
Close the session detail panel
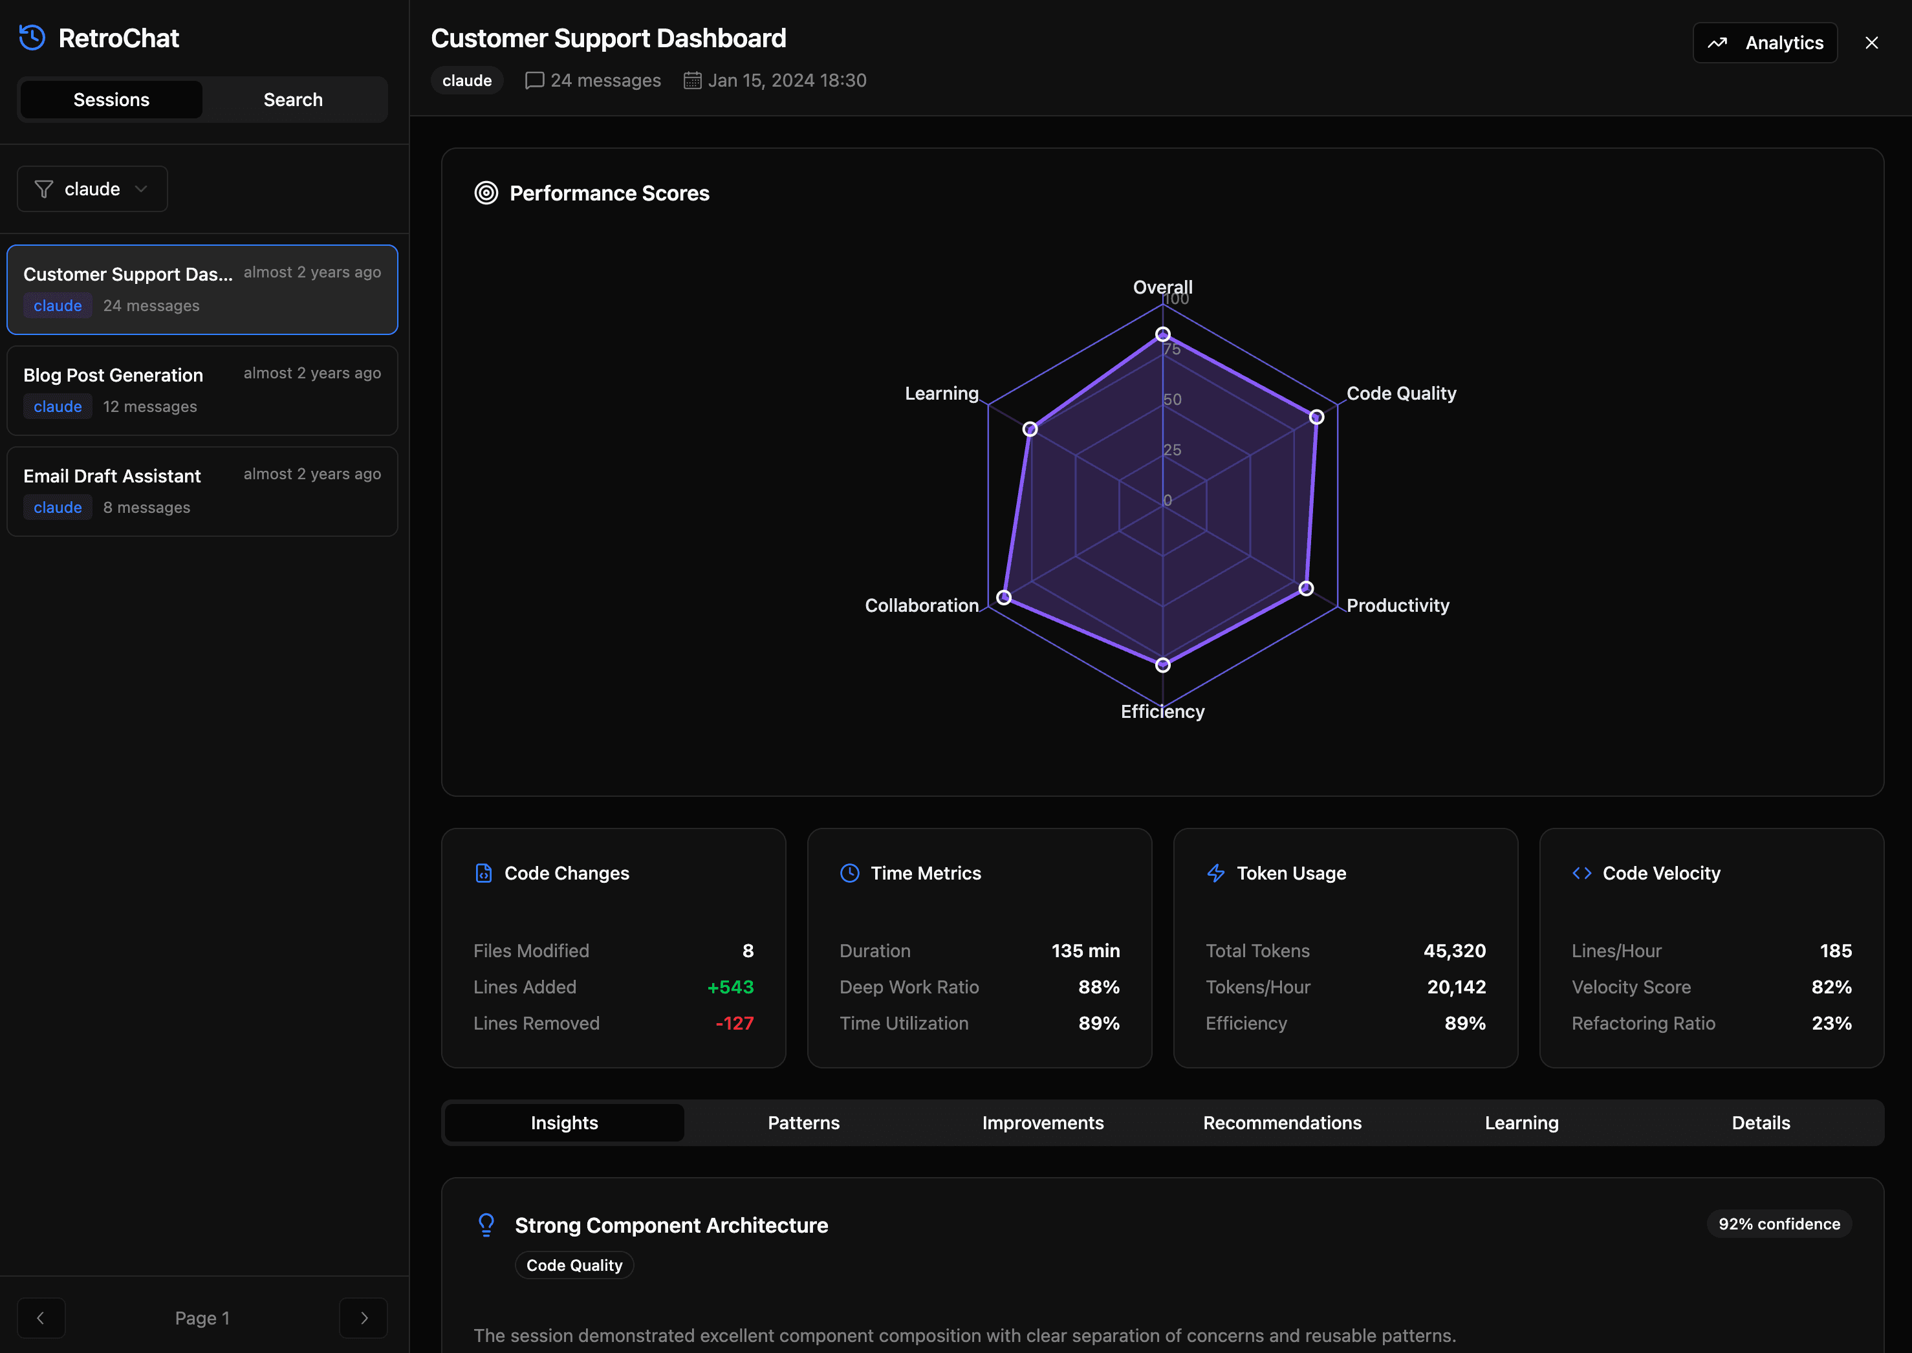(1872, 43)
